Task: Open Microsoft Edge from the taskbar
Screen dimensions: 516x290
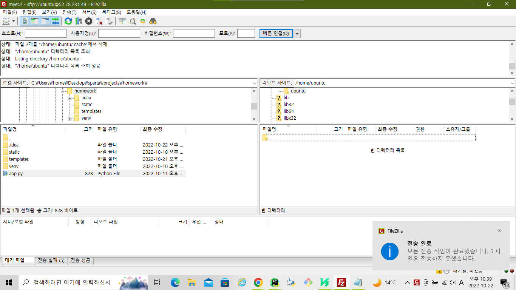Action: [175, 282]
